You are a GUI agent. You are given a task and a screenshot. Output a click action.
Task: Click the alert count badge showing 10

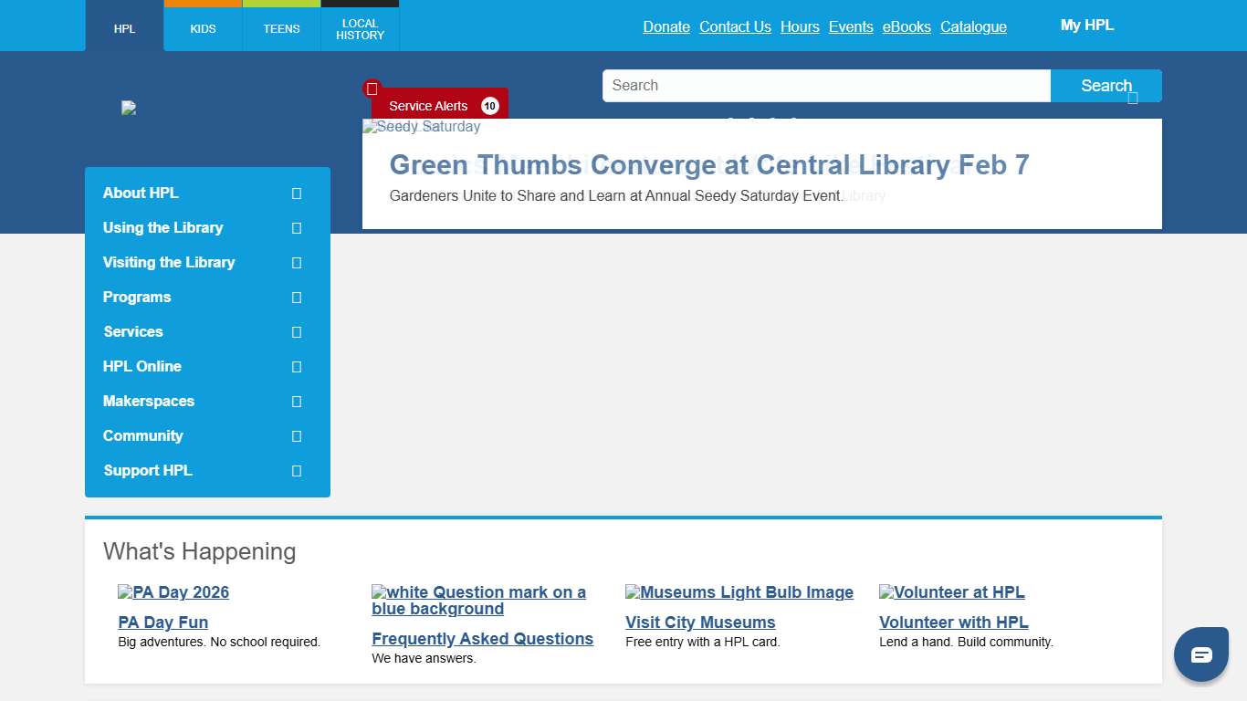coord(490,106)
